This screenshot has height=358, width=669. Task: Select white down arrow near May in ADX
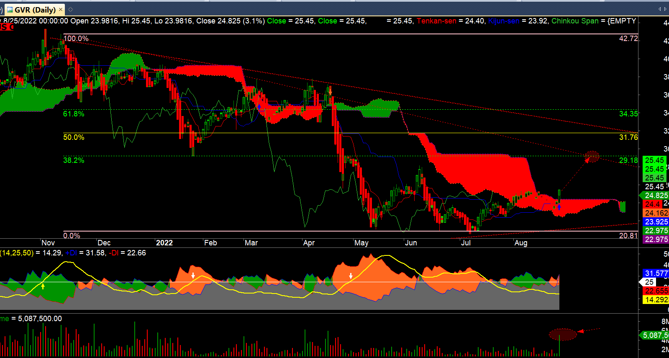pyautogui.click(x=351, y=276)
